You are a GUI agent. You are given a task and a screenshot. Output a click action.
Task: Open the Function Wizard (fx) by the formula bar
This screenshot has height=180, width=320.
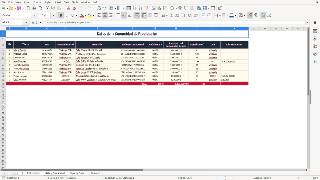tap(33, 23)
